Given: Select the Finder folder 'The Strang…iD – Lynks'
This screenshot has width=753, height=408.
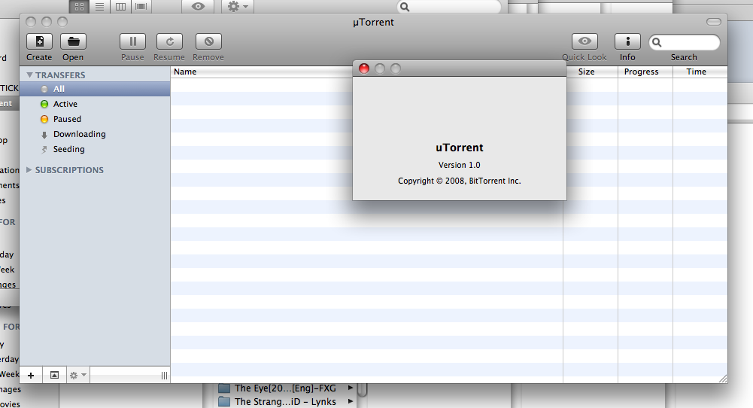Looking at the screenshot, I should (285, 402).
